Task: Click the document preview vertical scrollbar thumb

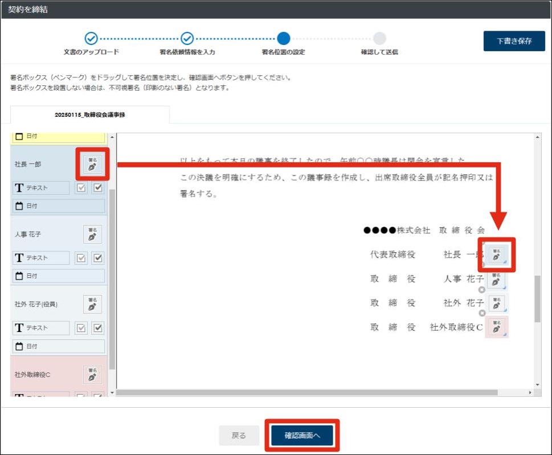Action: 537,299
